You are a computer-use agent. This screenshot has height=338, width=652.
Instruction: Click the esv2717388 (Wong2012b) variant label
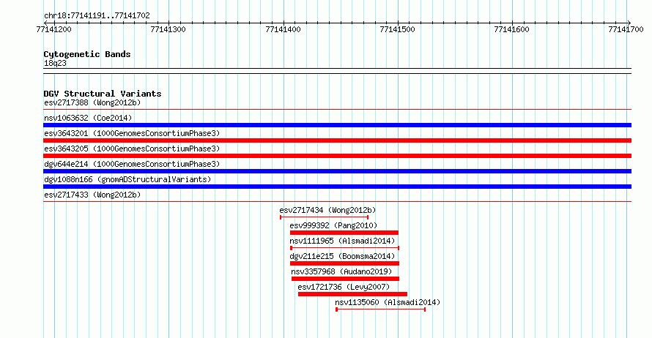click(x=92, y=102)
